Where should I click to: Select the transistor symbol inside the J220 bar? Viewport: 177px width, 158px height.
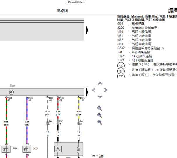point(11,92)
